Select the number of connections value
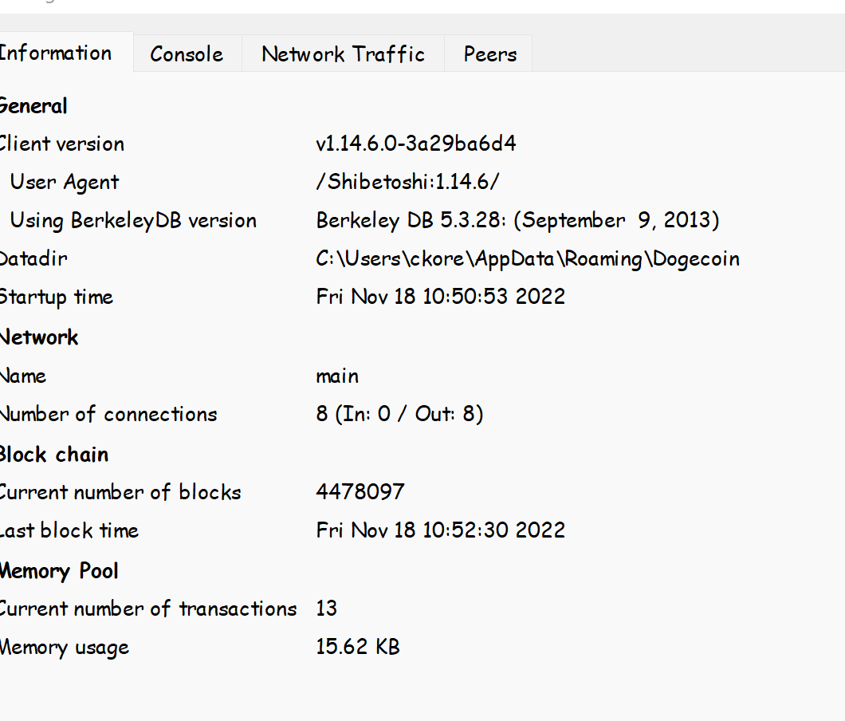Image resolution: width=845 pixels, height=721 pixels. click(399, 414)
